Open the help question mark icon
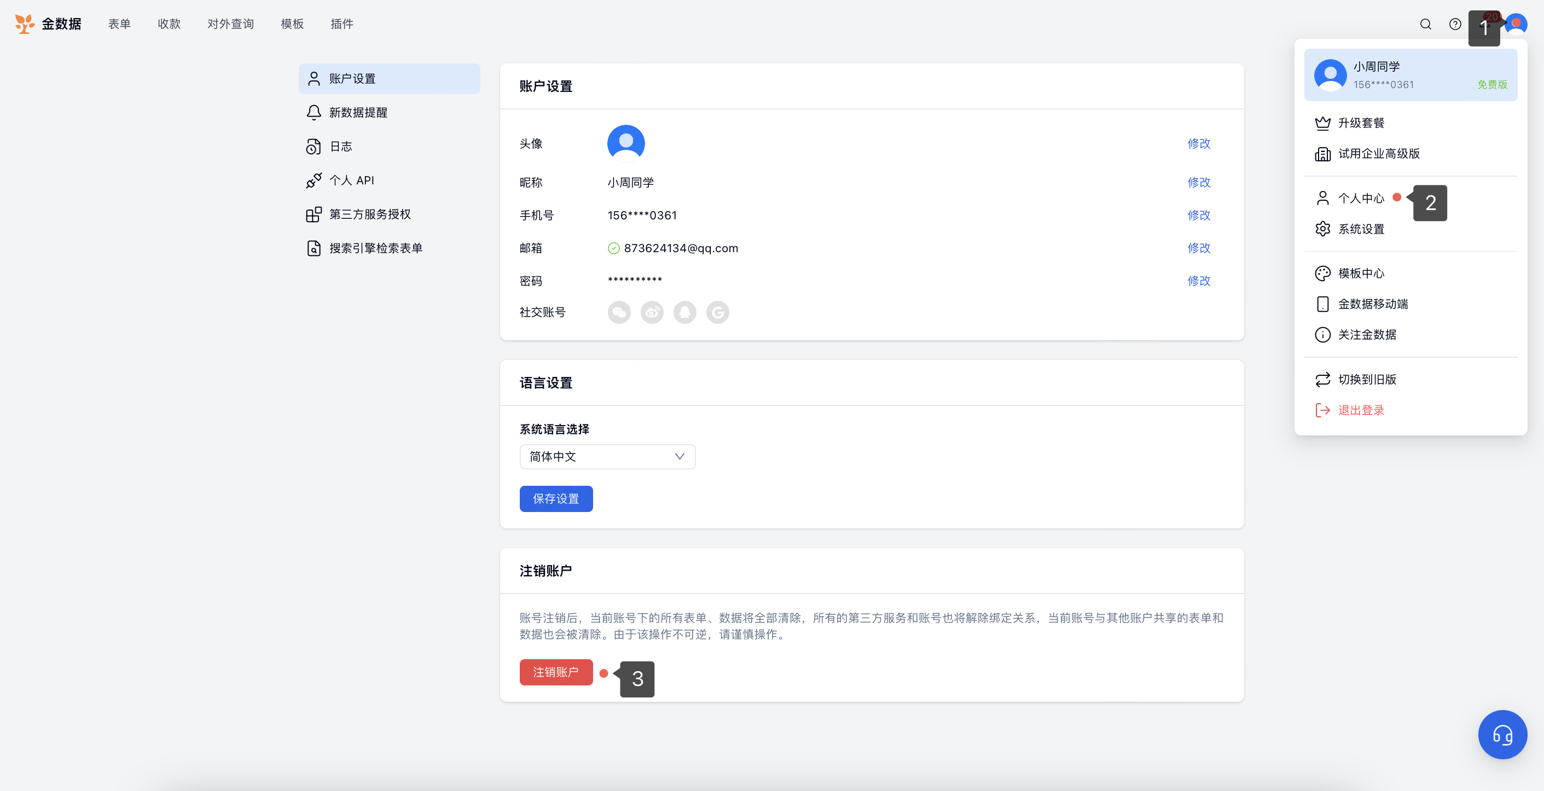This screenshot has height=791, width=1544. click(x=1455, y=24)
